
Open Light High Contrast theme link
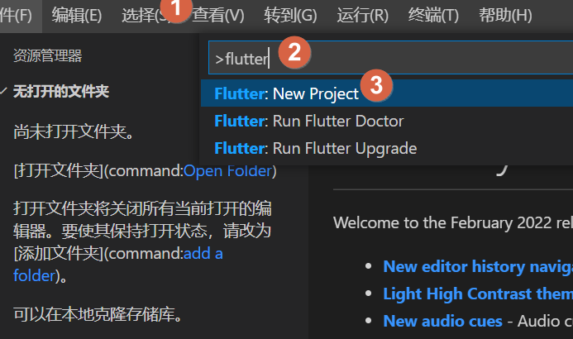[x=478, y=294]
